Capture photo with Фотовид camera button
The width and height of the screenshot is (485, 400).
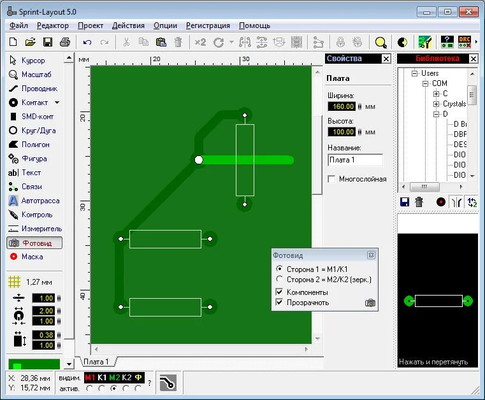370,303
